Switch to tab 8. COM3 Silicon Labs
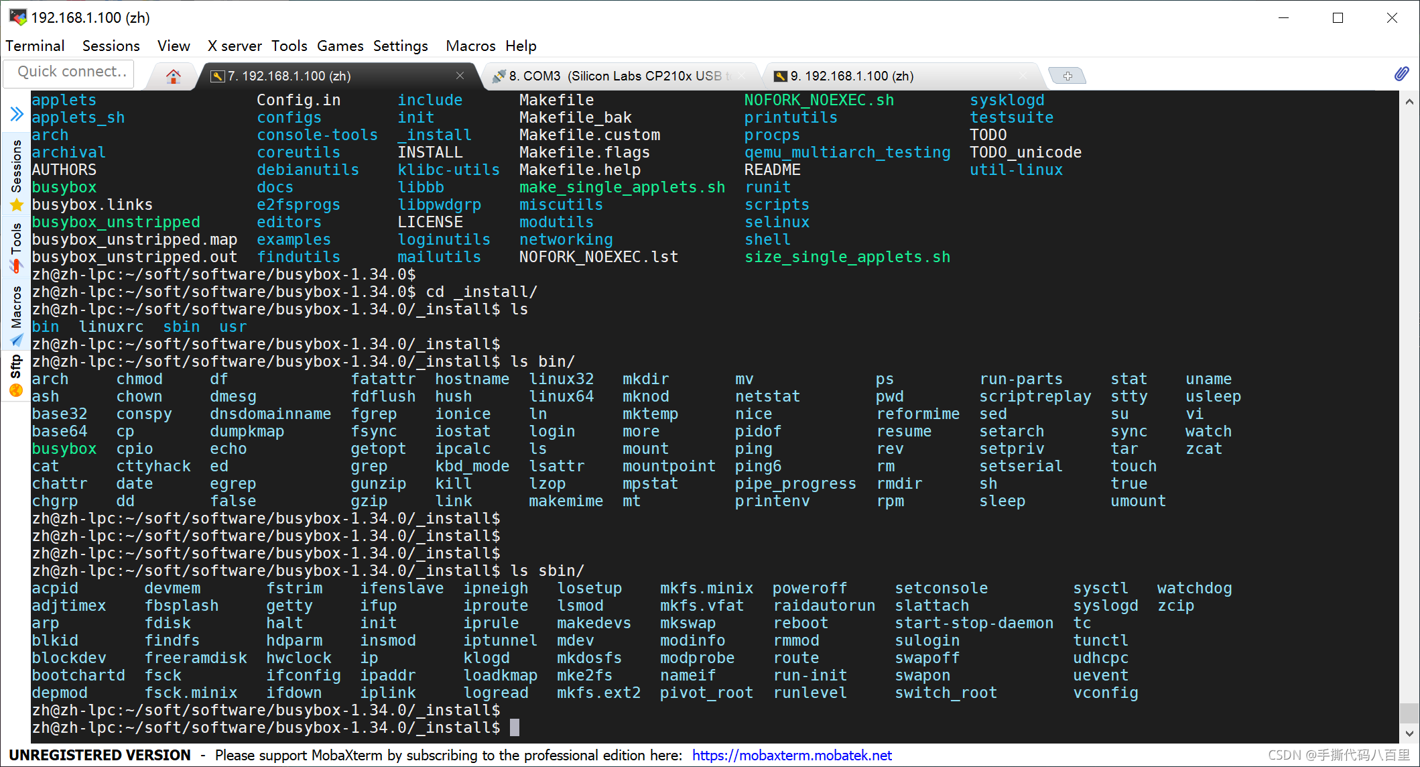This screenshot has width=1420, height=767. pos(620,76)
